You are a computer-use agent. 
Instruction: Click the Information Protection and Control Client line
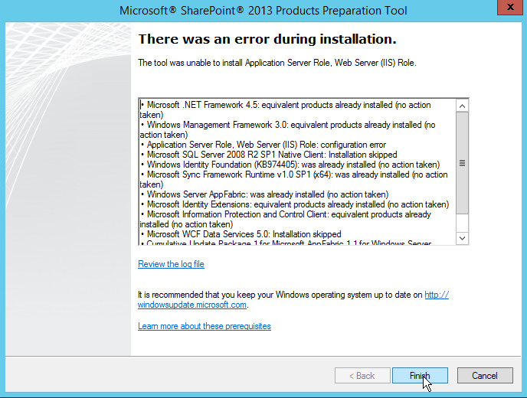point(283,214)
